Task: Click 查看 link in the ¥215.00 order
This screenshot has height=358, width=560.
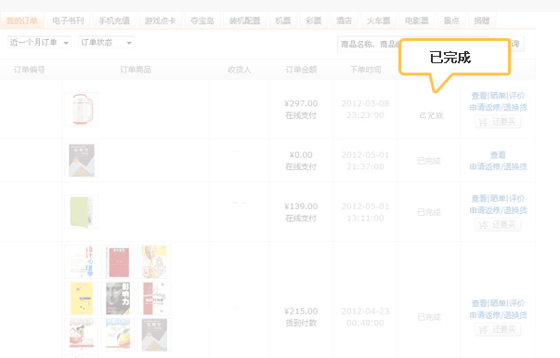Action: pyautogui.click(x=479, y=303)
